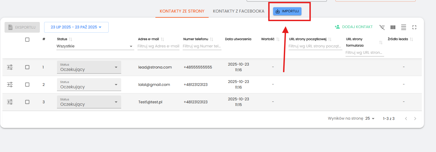Click the Numer telefonu filter input field
The width and height of the screenshot is (436, 152).
[x=202, y=46]
